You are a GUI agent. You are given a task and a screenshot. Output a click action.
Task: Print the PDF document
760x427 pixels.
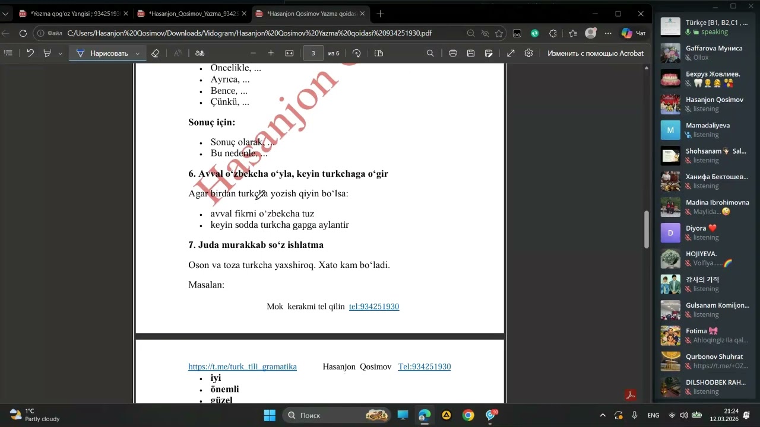(x=453, y=53)
